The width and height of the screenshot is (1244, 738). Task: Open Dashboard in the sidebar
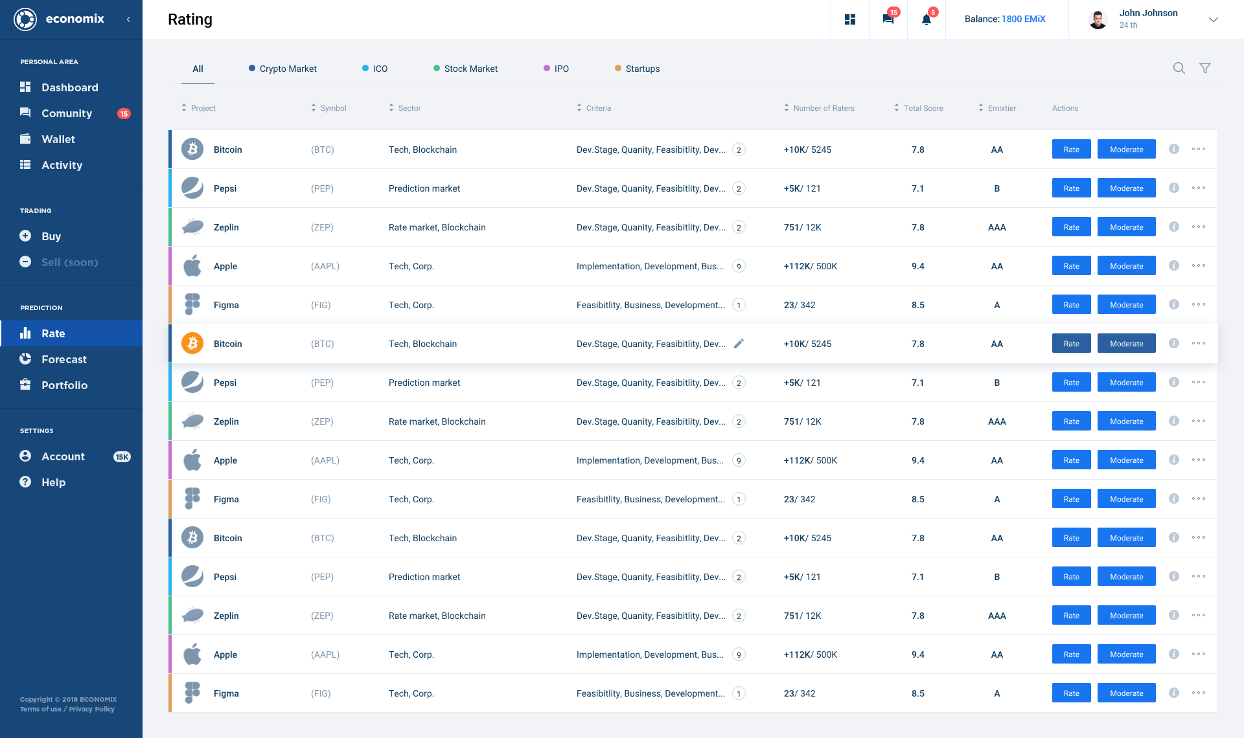coord(71,87)
